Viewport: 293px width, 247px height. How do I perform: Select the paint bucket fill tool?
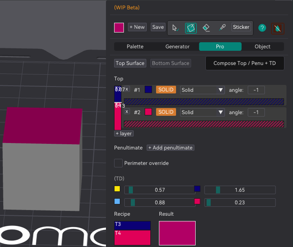pos(191,28)
